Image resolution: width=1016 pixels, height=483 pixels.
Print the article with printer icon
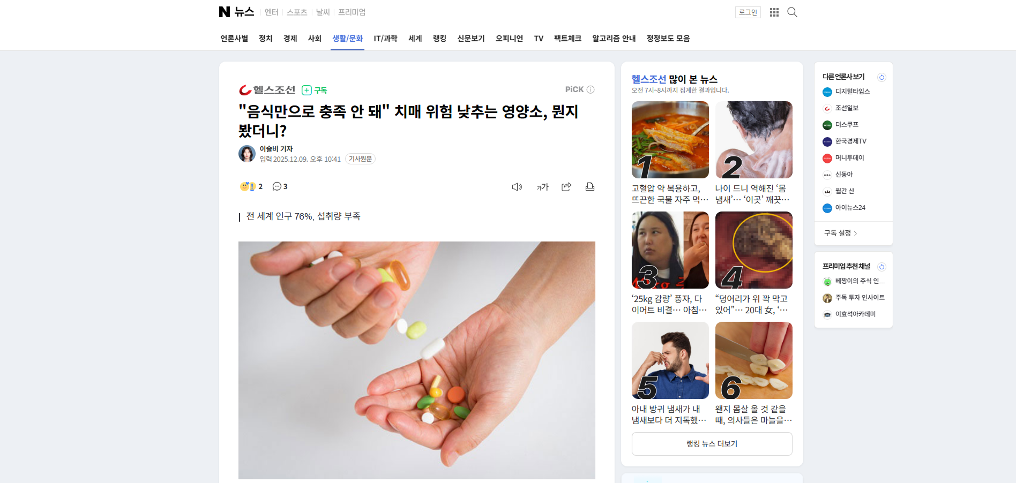590,186
